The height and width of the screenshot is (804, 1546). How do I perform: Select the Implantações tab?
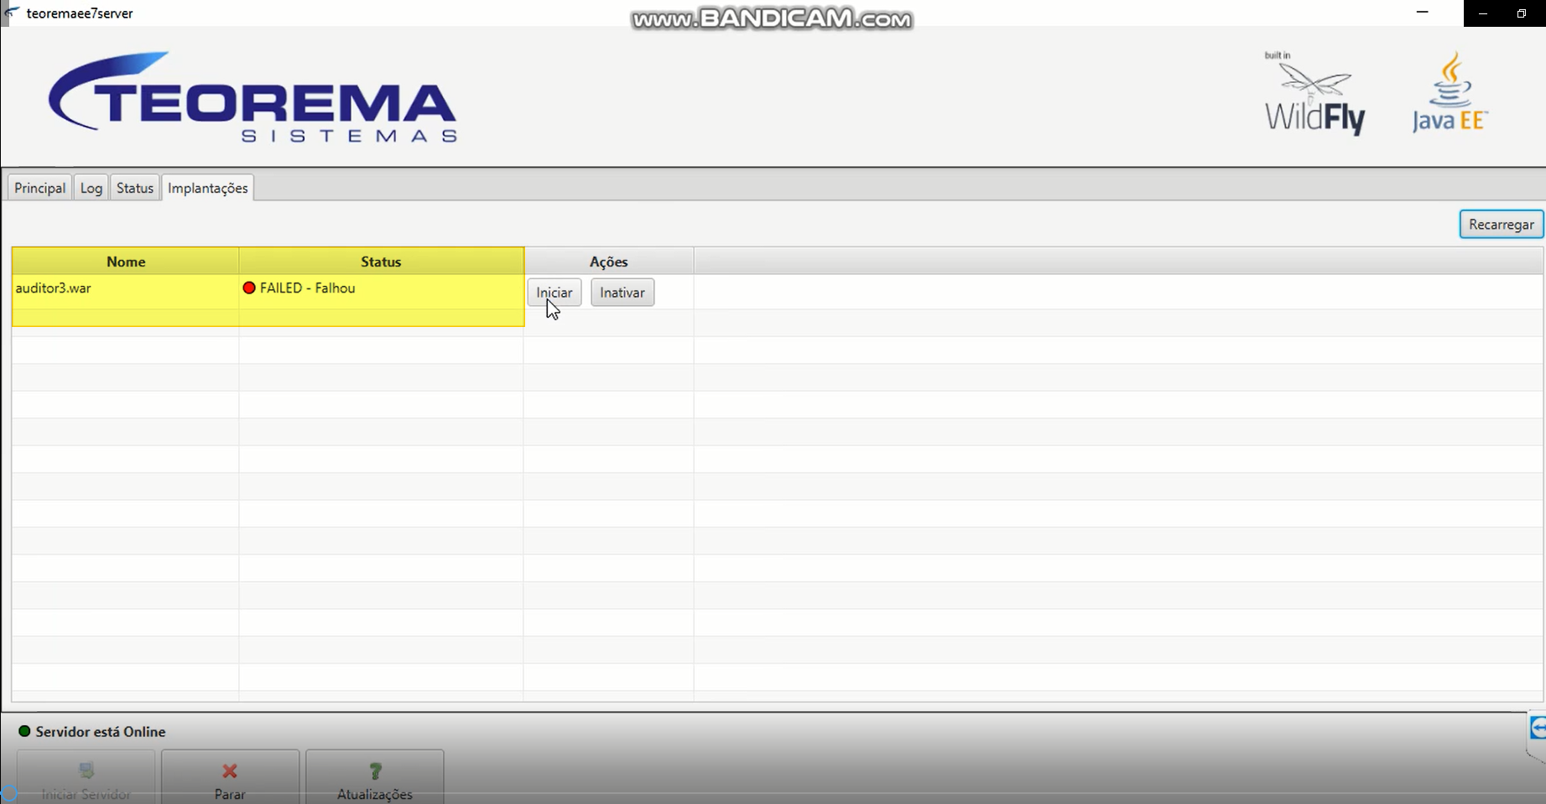coord(207,188)
